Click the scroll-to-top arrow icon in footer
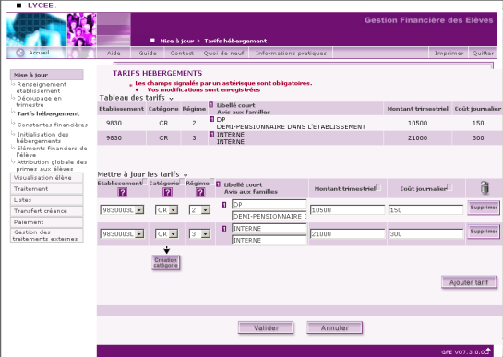 pyautogui.click(x=488, y=351)
